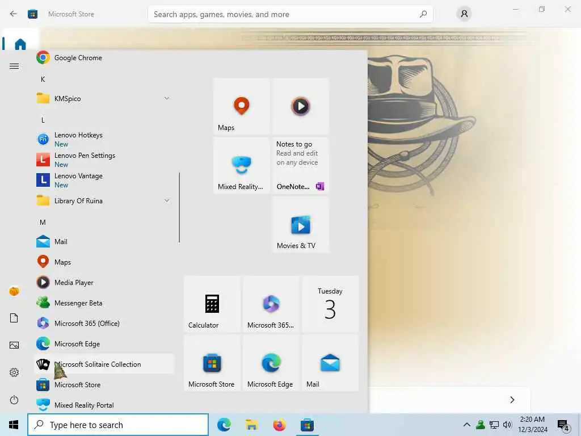
Task: Jump to letter K section header
Action: [43, 79]
